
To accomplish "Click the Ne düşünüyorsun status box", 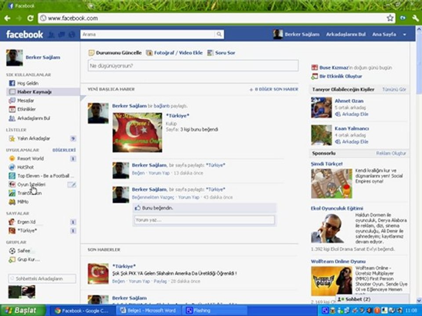I will point(193,65).
